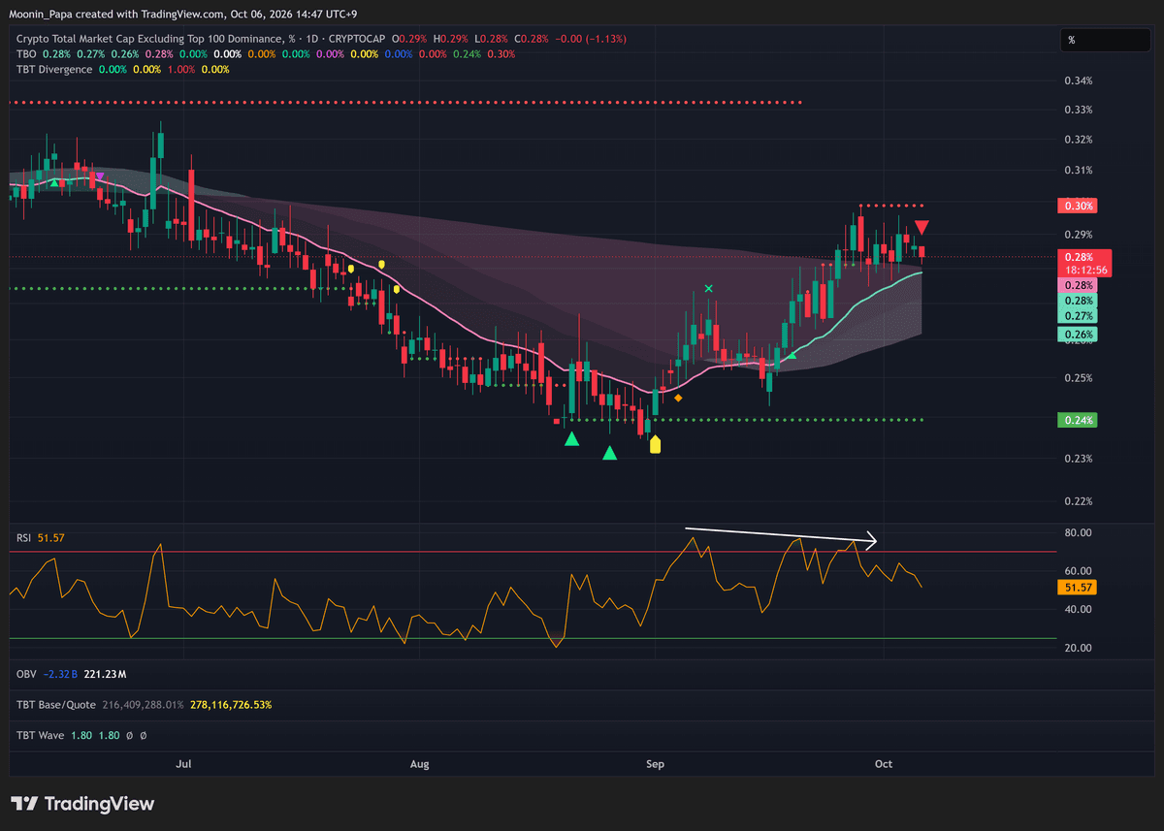This screenshot has width=1164, height=831.
Task: Click the teal X marker above the September candles
Action: pos(709,288)
